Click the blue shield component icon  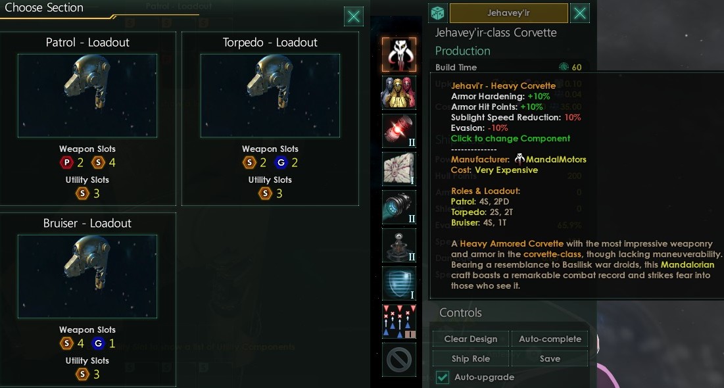(x=399, y=283)
